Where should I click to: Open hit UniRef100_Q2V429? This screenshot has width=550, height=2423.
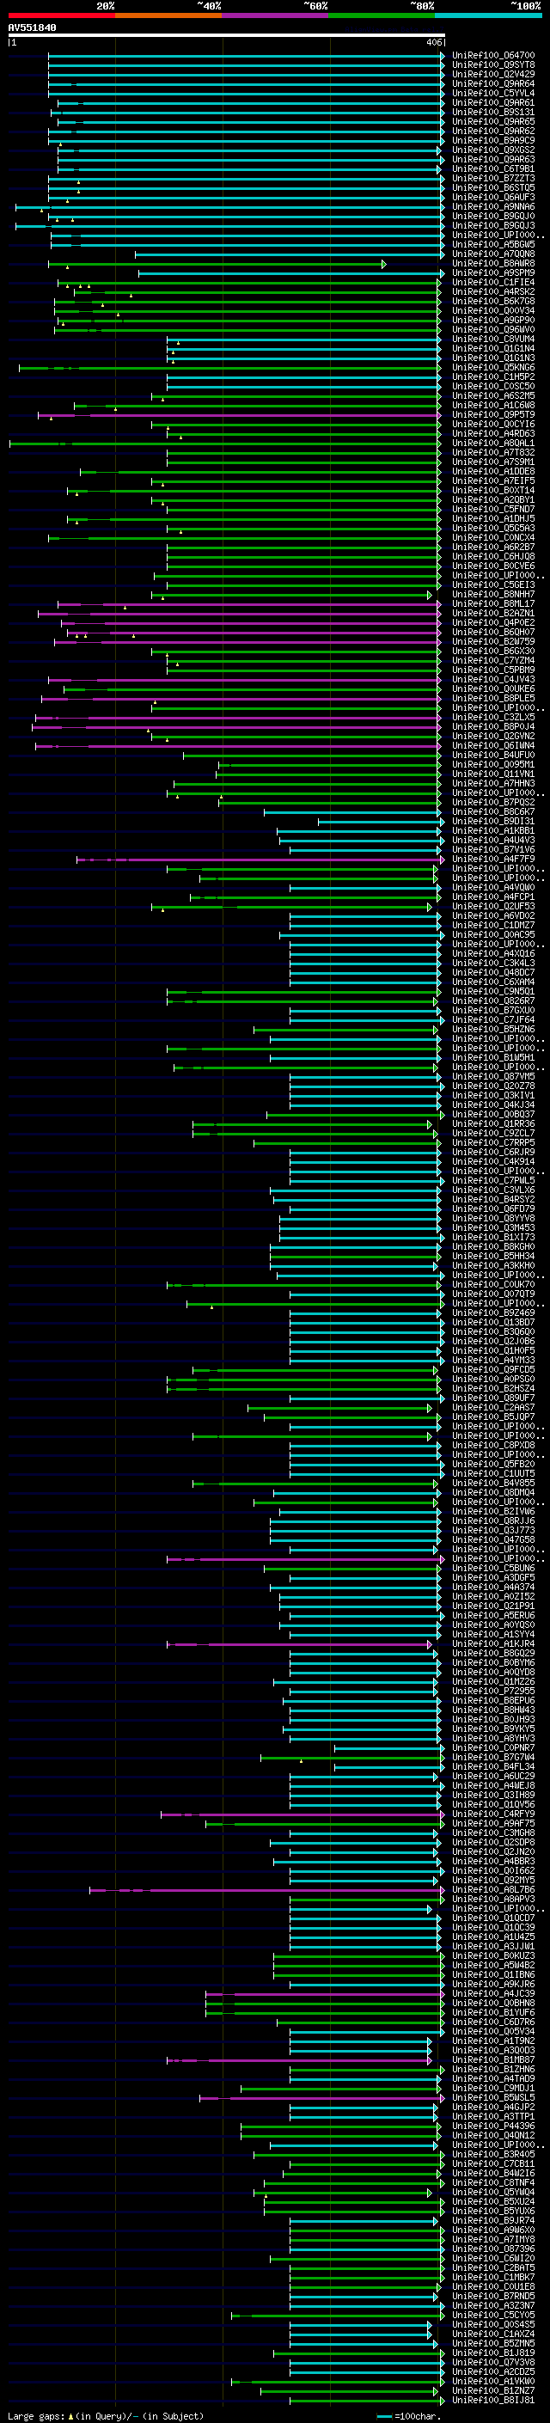click(492, 74)
